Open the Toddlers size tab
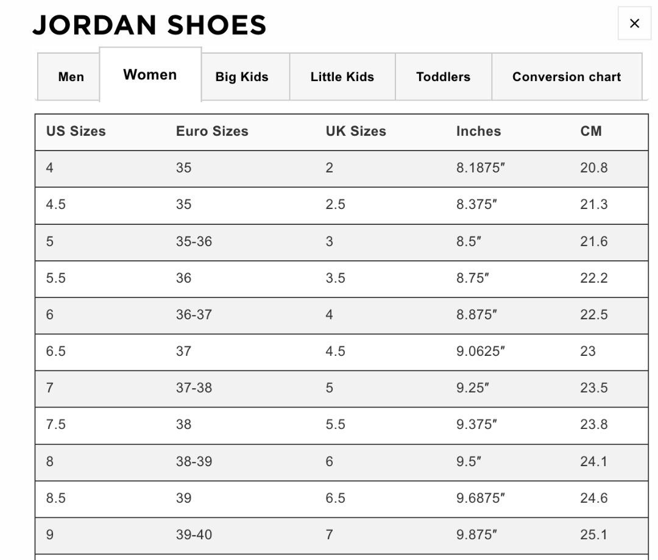Screen dimensions: 658x560 click(x=443, y=77)
